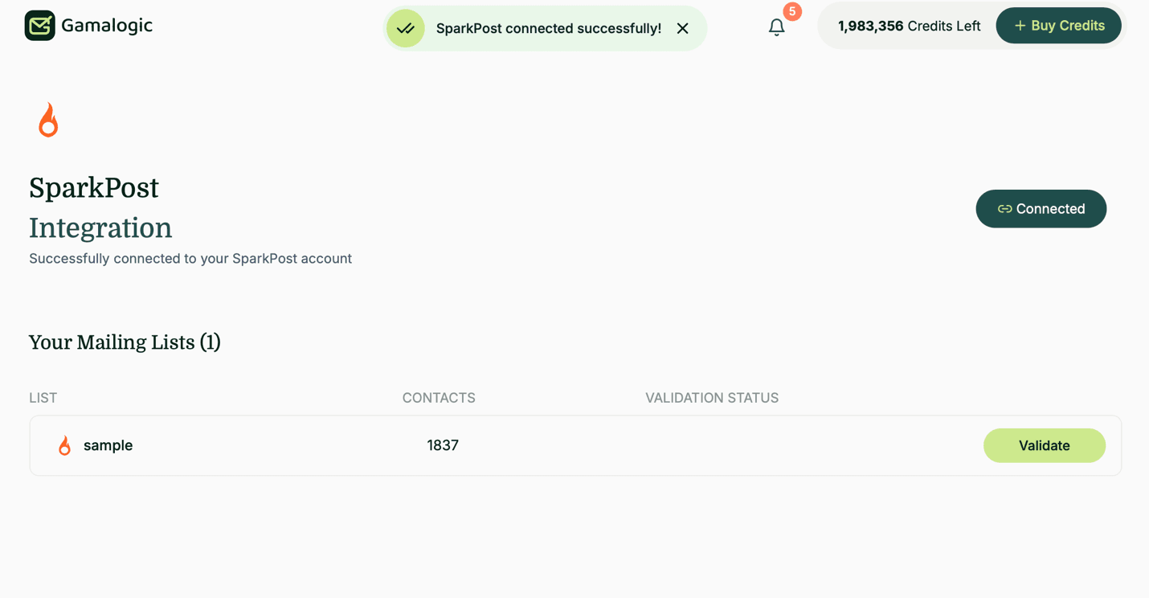Click the link icon on Connected button

point(1004,209)
